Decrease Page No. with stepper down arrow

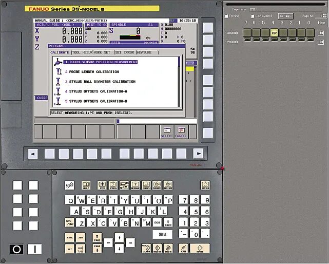(x=325, y=17)
